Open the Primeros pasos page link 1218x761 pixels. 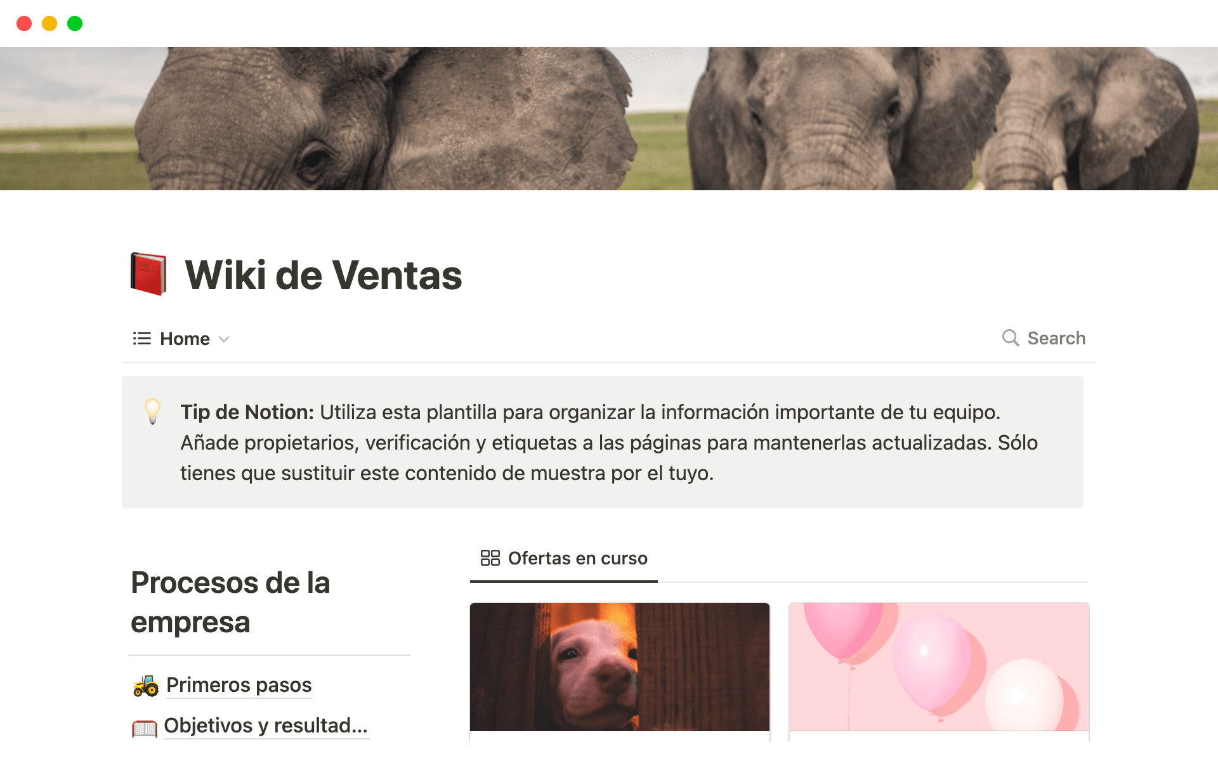coord(239,685)
